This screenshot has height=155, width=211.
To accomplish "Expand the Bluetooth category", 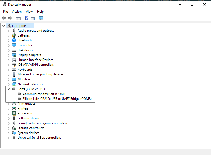I will click(x=9, y=41).
